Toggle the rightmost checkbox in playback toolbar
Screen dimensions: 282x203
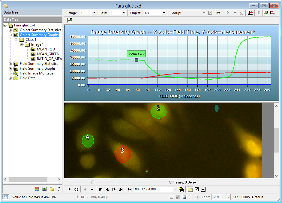pos(203,189)
